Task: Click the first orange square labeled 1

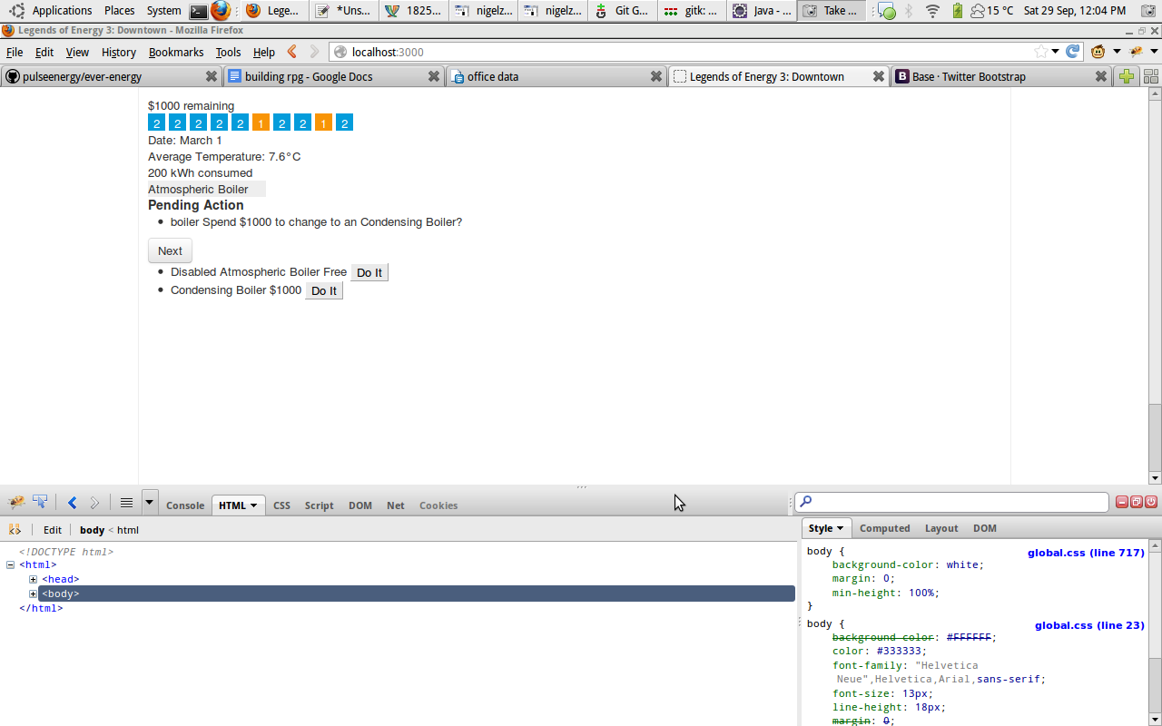Action: click(x=261, y=123)
